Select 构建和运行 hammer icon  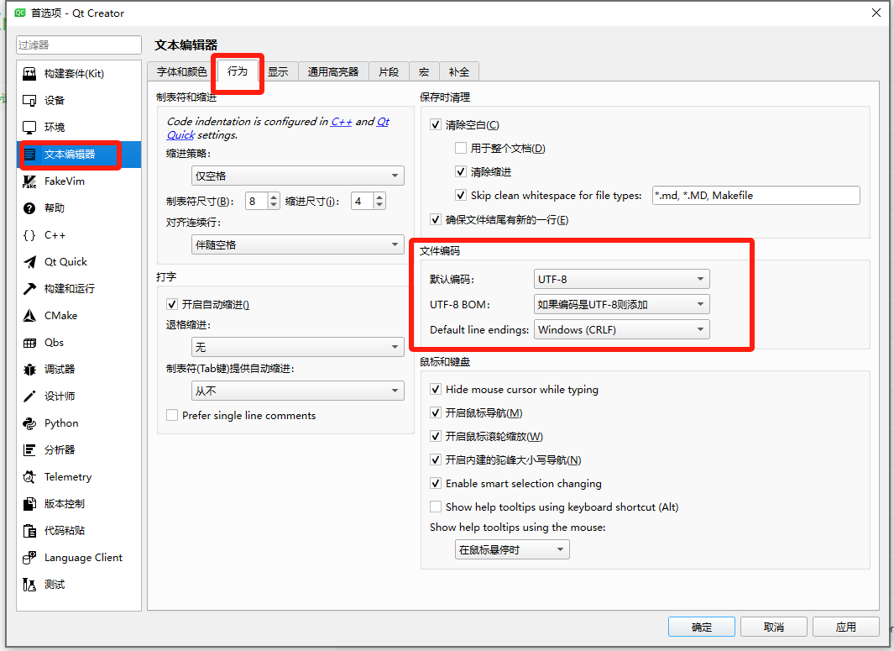pyautogui.click(x=29, y=289)
